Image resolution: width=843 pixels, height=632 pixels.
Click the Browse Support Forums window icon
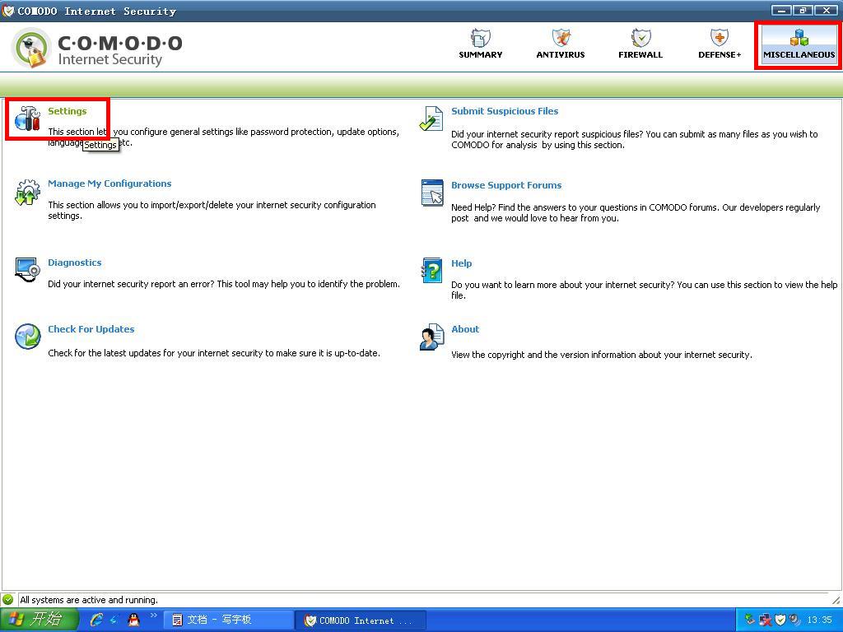[x=432, y=193]
